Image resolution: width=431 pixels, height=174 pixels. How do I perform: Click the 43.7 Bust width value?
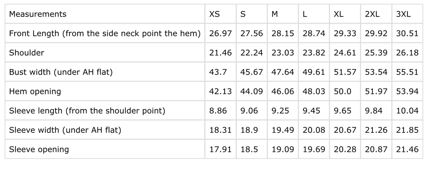point(217,72)
